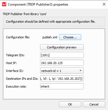Open the Configuration preview
The width and height of the screenshot is (108, 110).
point(62,47)
